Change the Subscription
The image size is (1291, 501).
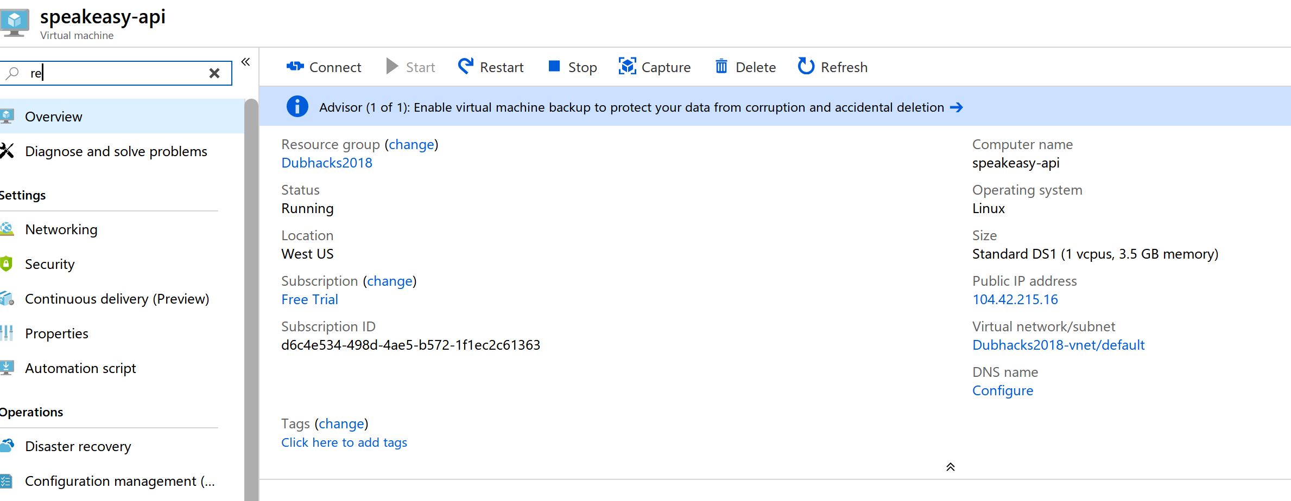tap(390, 281)
